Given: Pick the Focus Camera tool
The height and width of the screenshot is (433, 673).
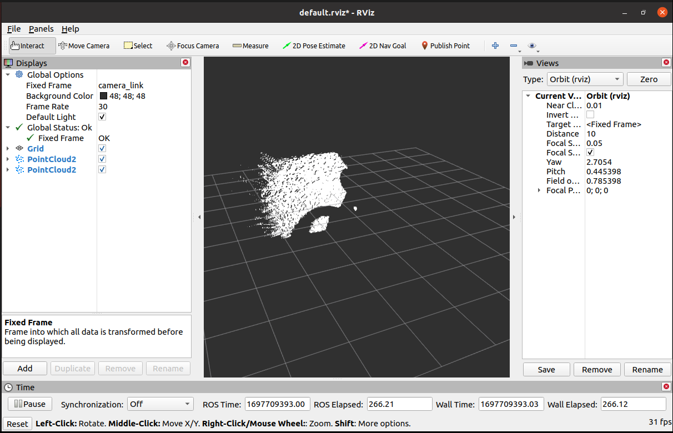Looking at the screenshot, I should click(x=193, y=46).
